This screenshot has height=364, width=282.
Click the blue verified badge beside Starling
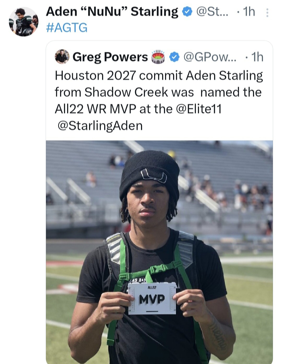(x=187, y=12)
